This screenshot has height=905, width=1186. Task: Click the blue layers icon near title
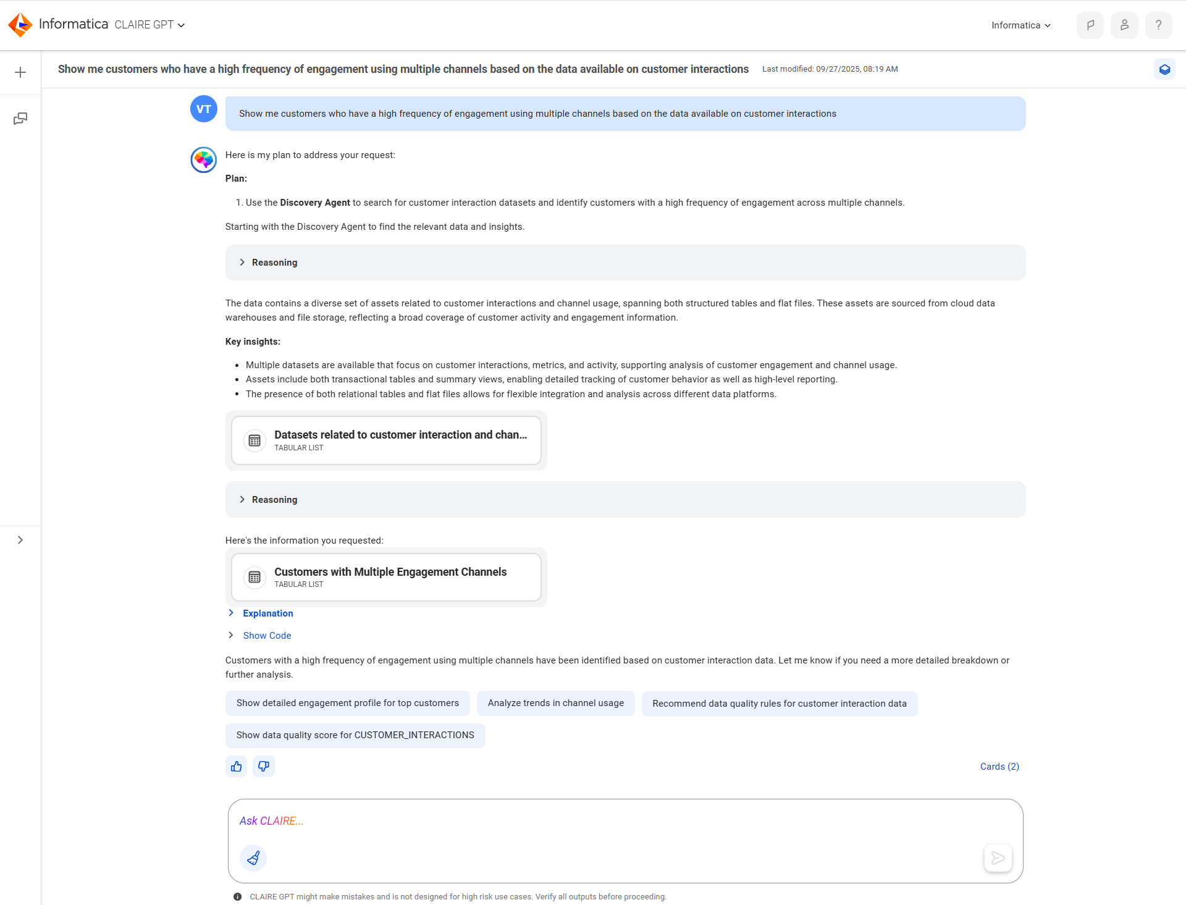point(1164,69)
